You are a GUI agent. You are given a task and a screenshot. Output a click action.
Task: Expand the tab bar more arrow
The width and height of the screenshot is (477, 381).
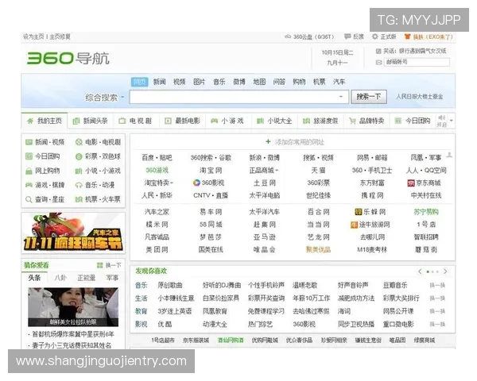(452, 121)
